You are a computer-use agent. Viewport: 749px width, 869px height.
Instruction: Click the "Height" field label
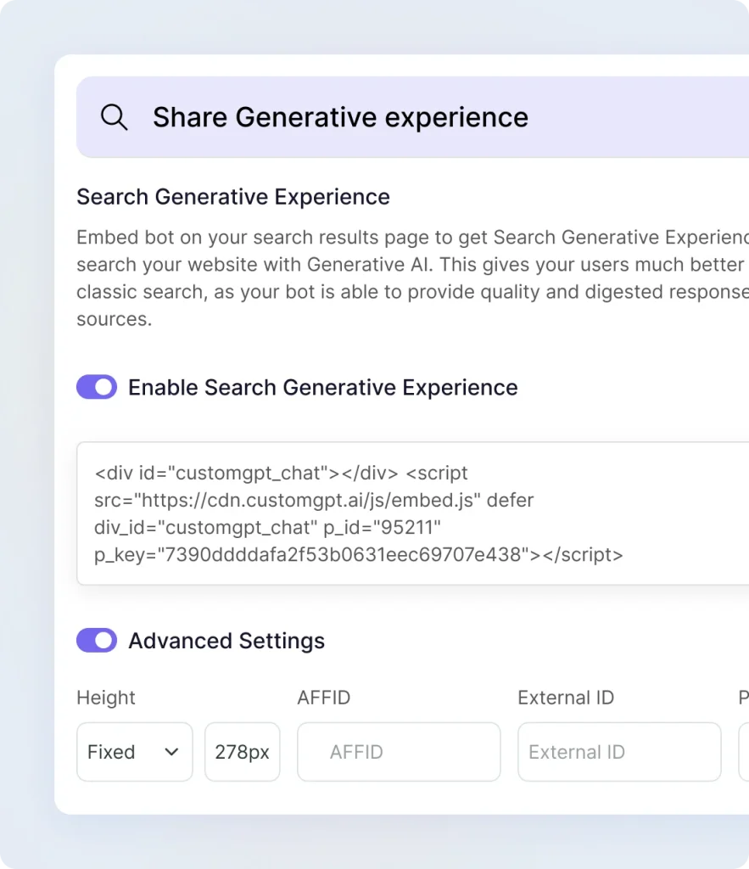pyautogui.click(x=106, y=698)
